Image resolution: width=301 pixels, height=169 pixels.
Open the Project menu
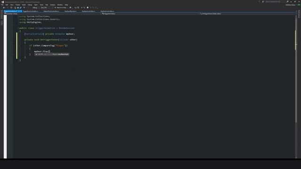click(18, 5)
